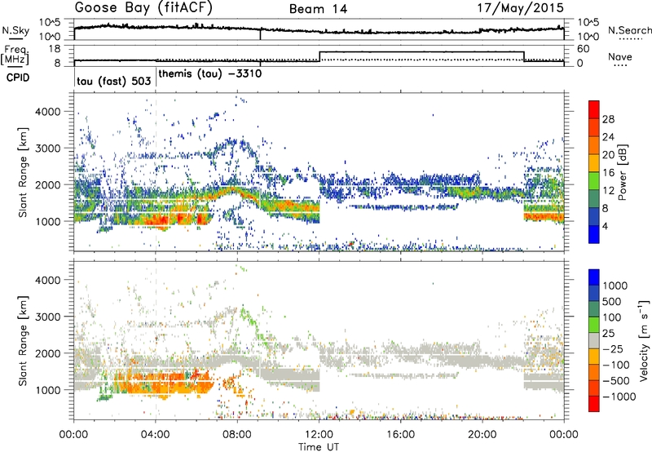Click the frequency step at 12:00 UT
Viewport: 652px width, 452px height.
(319, 56)
